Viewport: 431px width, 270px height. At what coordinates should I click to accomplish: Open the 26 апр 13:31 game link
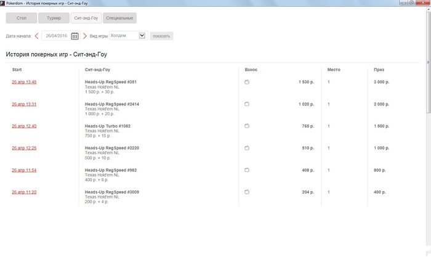24,104
